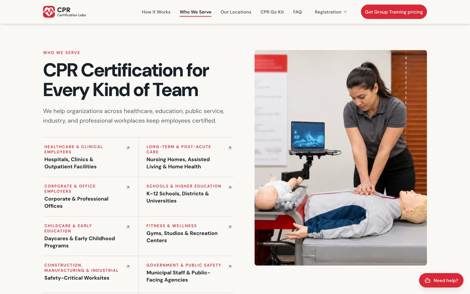Open Municipal Staff & Public-Facing Agencies link
The image size is (470, 294).
click(178, 276)
